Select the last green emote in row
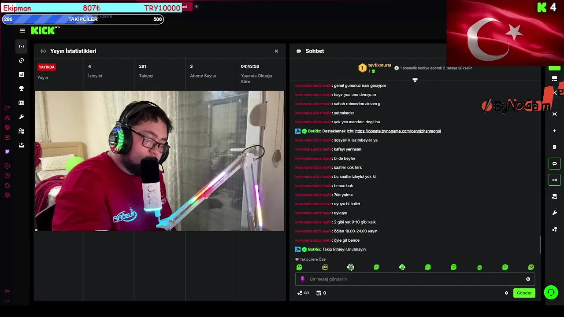 click(531, 267)
